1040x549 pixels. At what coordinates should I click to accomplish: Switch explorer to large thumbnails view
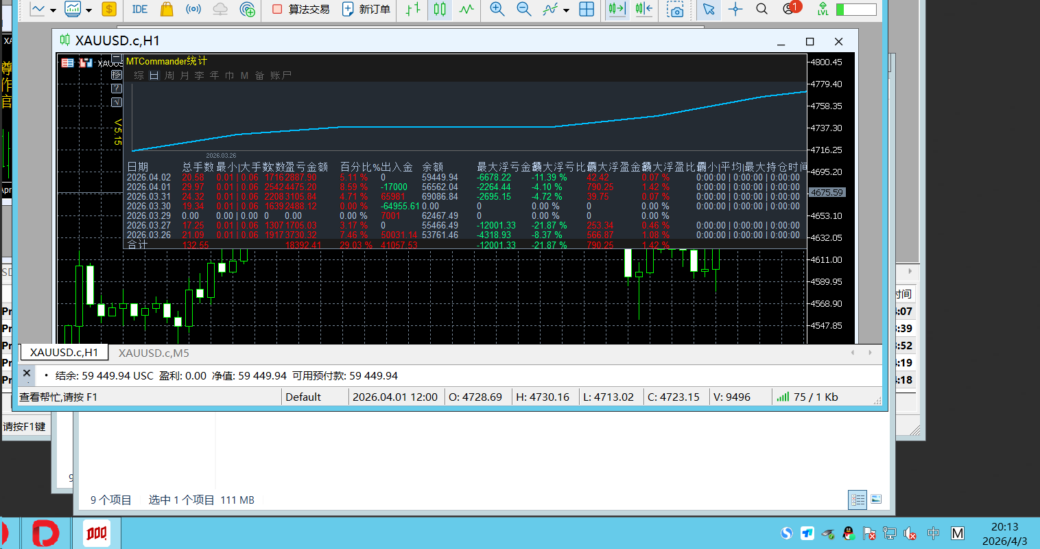[876, 500]
